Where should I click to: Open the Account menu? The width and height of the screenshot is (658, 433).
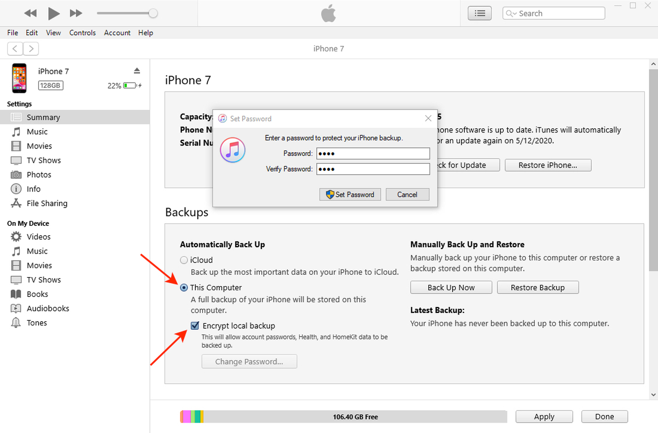pos(117,33)
